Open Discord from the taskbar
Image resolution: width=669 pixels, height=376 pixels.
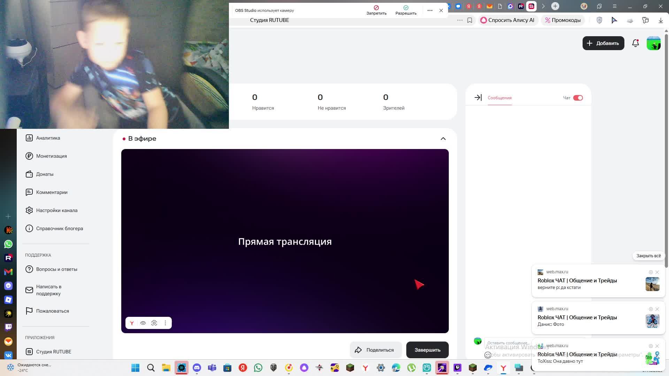coord(197,368)
